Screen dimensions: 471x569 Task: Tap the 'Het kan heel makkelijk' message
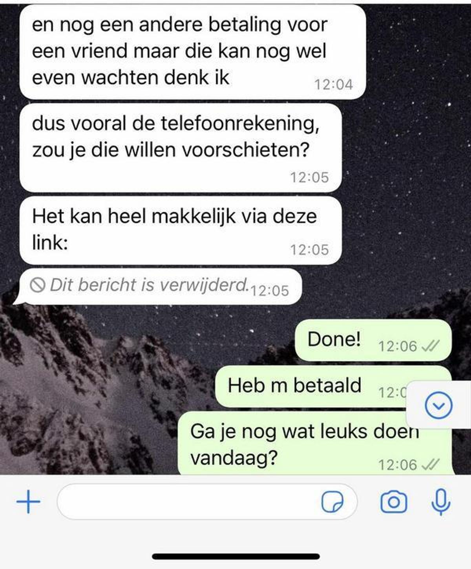(x=181, y=230)
